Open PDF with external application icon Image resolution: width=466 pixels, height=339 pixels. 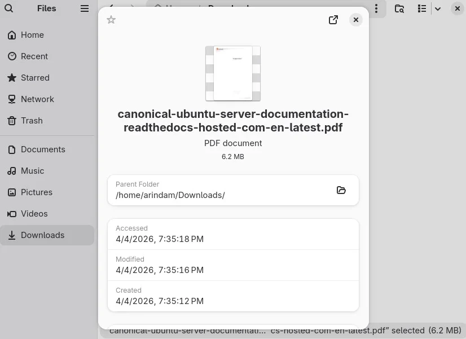coord(333,20)
